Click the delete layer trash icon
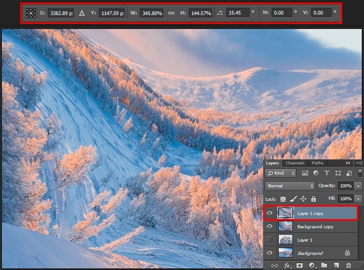The width and height of the screenshot is (364, 270). coord(348,265)
